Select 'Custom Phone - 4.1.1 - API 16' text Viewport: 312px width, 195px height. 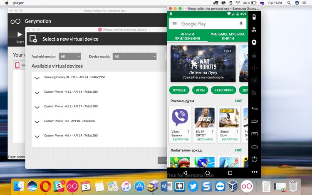(71, 91)
